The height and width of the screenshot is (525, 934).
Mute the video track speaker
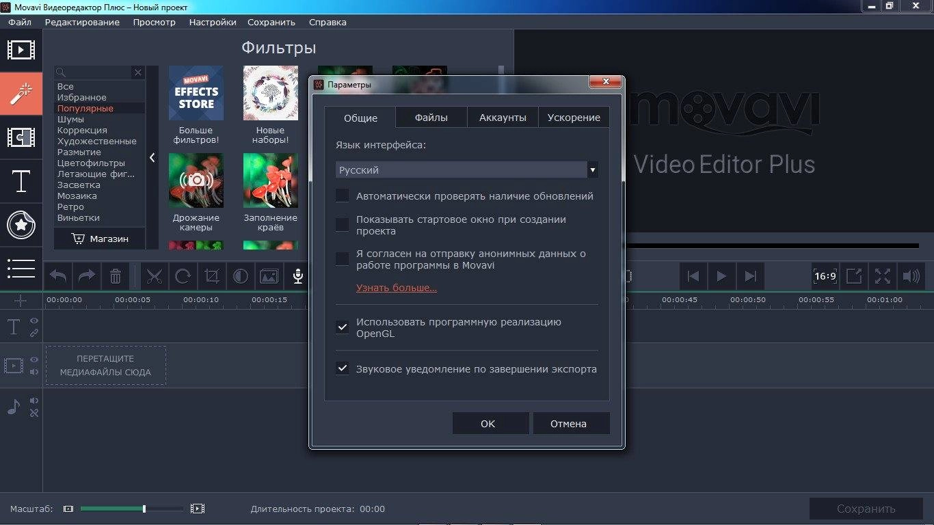click(34, 372)
